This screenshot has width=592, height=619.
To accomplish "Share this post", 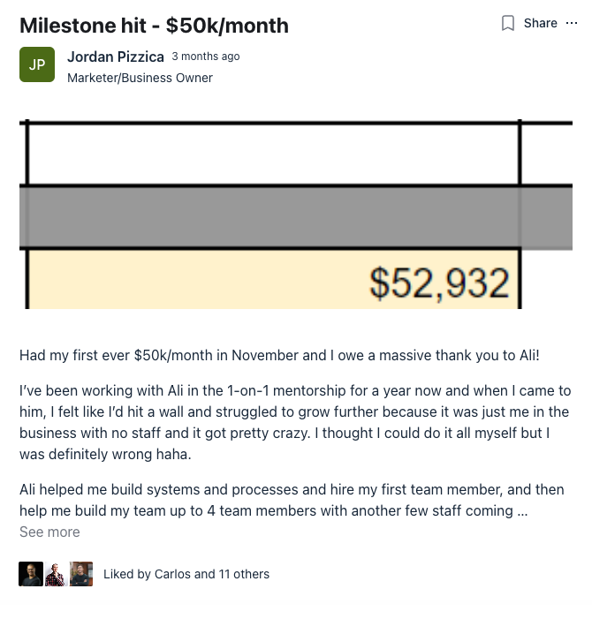I will click(540, 23).
